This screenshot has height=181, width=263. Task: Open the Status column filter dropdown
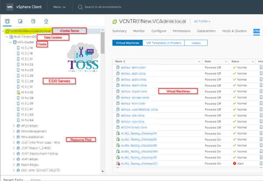tap(253, 61)
